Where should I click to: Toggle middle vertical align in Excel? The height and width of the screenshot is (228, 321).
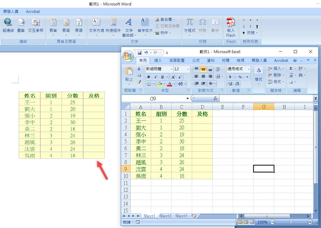[x=203, y=69]
